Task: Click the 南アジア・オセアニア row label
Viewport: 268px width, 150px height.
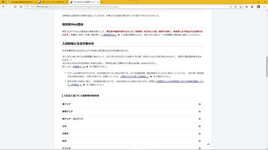Action: 72,119
